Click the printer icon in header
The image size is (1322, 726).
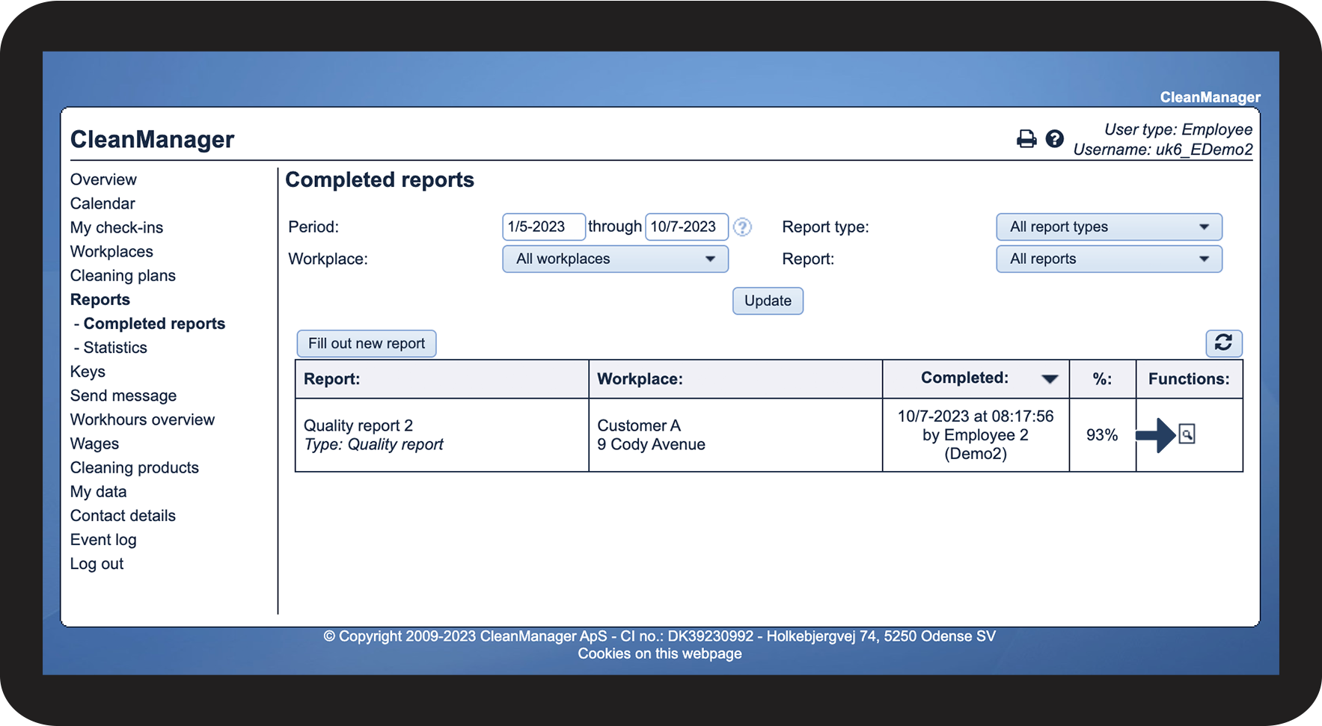click(x=1026, y=139)
